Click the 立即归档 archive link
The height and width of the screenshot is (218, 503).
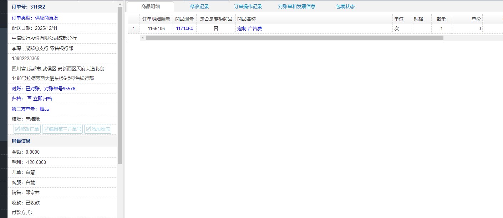[x=42, y=99]
